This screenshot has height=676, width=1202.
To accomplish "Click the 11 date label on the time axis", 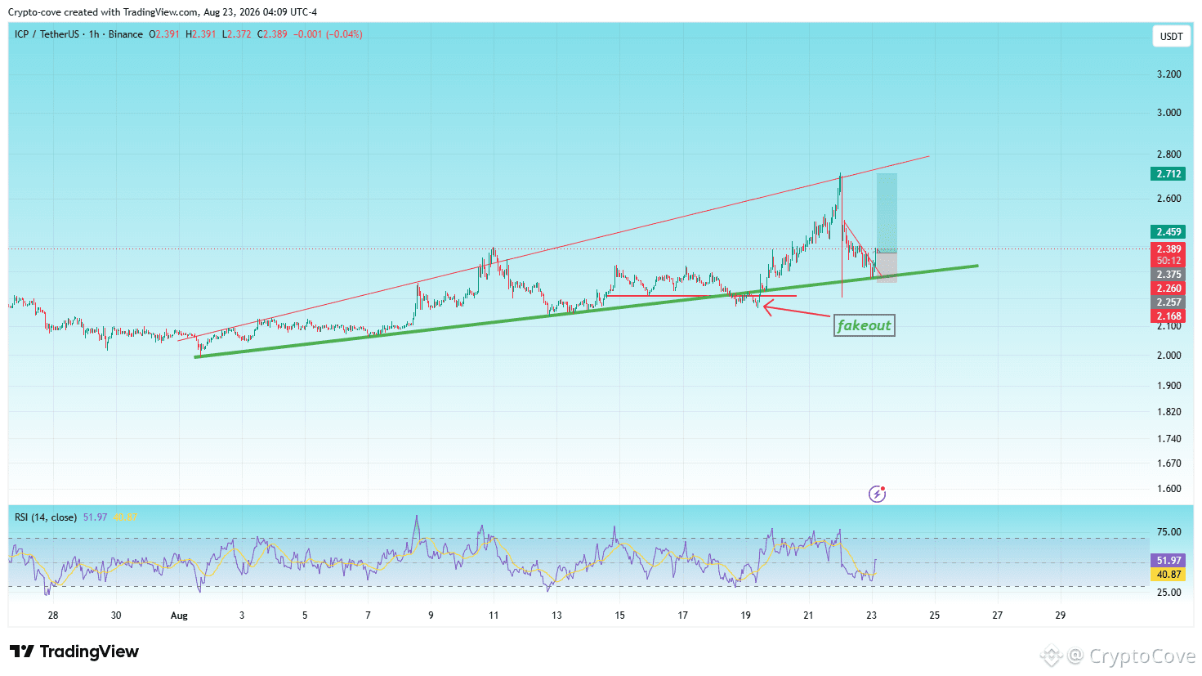I will [494, 616].
